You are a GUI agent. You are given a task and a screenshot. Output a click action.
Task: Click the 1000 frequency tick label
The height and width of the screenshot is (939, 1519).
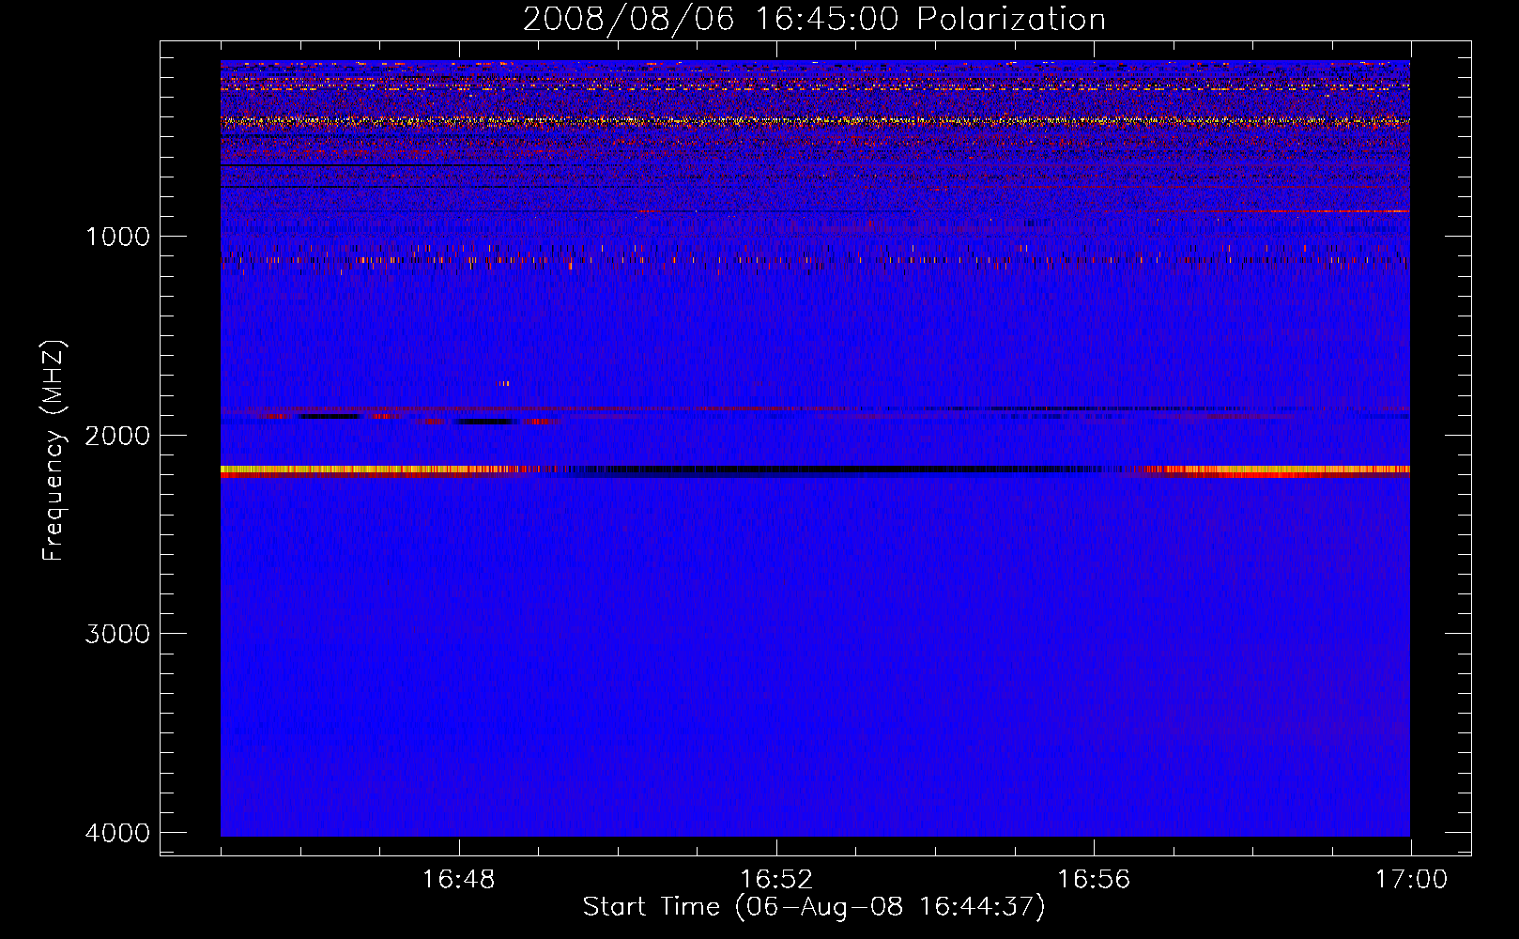(117, 236)
